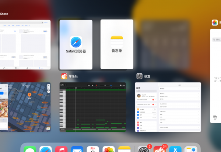This screenshot has height=152, width=221.
Task: Tap GET next to Lie Detector Truth Test
Action: tap(45, 57)
